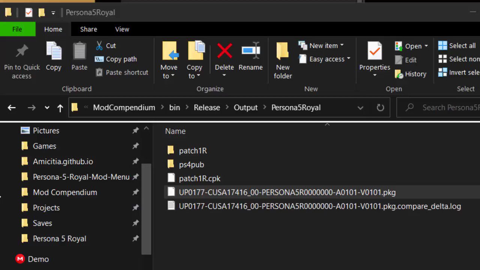Expand the address bar history dropdown
The image size is (480, 270).
pyautogui.click(x=360, y=108)
